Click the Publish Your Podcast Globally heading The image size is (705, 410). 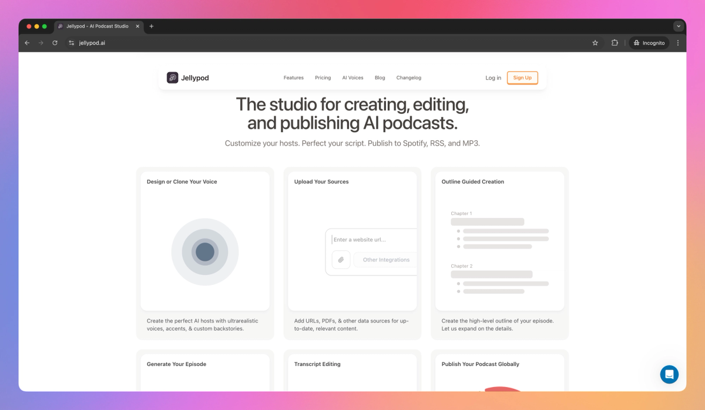(x=481, y=364)
